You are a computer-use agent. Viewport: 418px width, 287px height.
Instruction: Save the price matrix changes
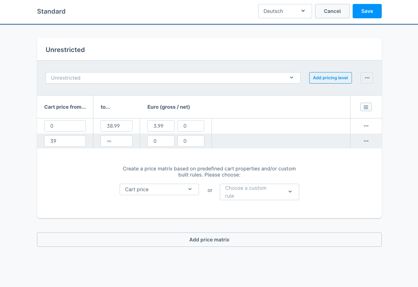[x=367, y=11]
